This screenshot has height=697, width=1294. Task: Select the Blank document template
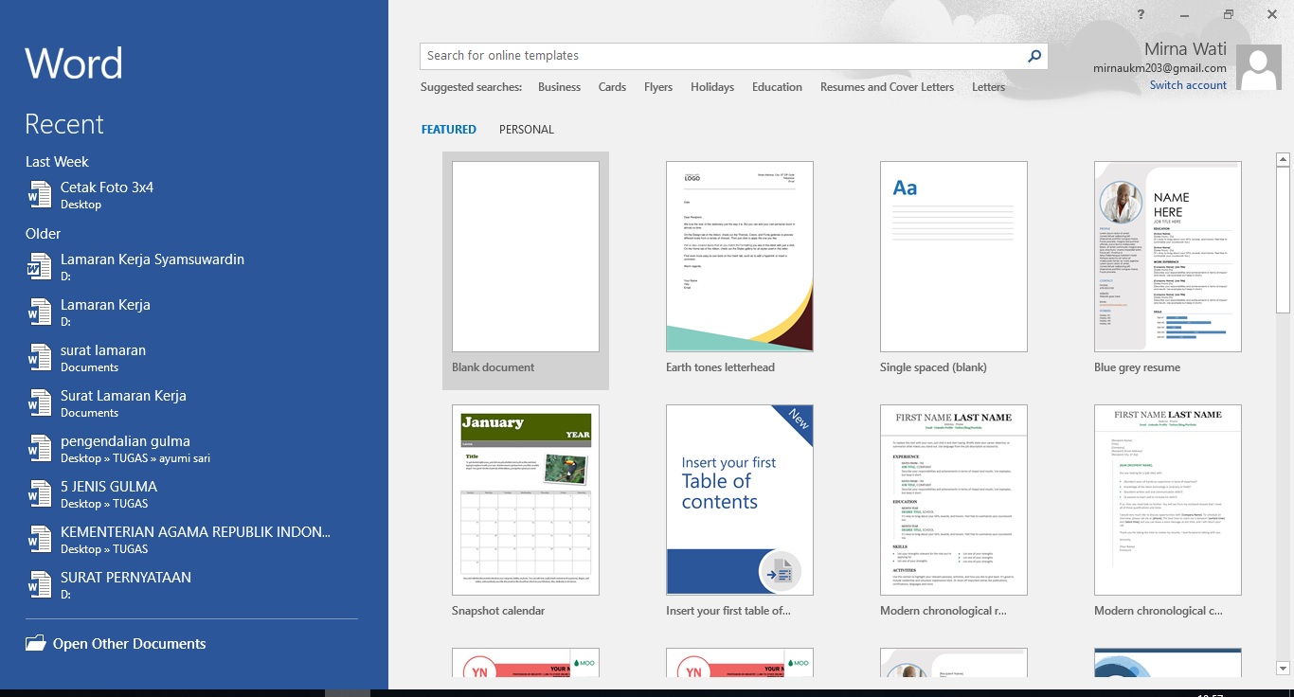click(x=526, y=270)
